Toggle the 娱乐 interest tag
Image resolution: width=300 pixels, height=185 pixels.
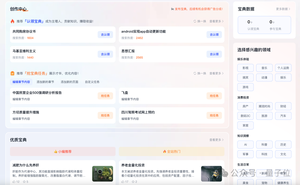point(283,77)
